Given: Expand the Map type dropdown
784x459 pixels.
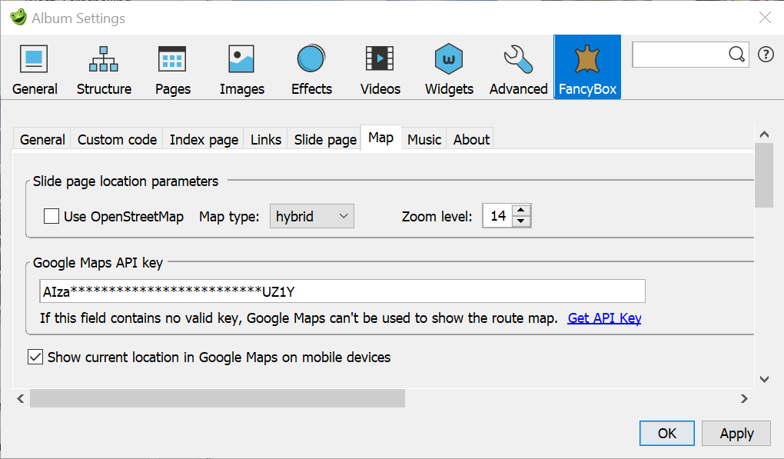Looking at the screenshot, I should click(x=311, y=217).
